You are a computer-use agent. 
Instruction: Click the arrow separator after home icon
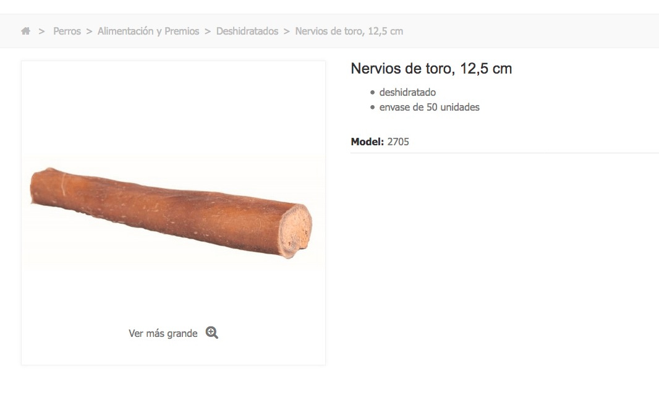pyautogui.click(x=41, y=32)
